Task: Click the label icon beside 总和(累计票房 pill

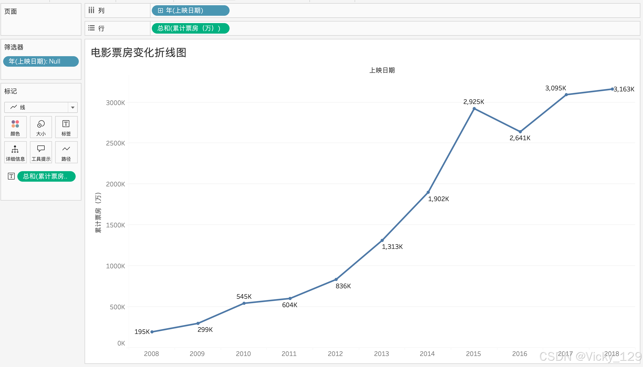Action: [x=11, y=176]
